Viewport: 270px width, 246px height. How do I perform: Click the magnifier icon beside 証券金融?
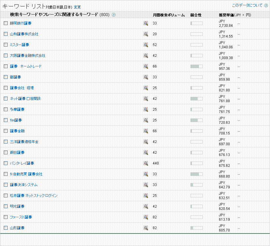coord(146,131)
